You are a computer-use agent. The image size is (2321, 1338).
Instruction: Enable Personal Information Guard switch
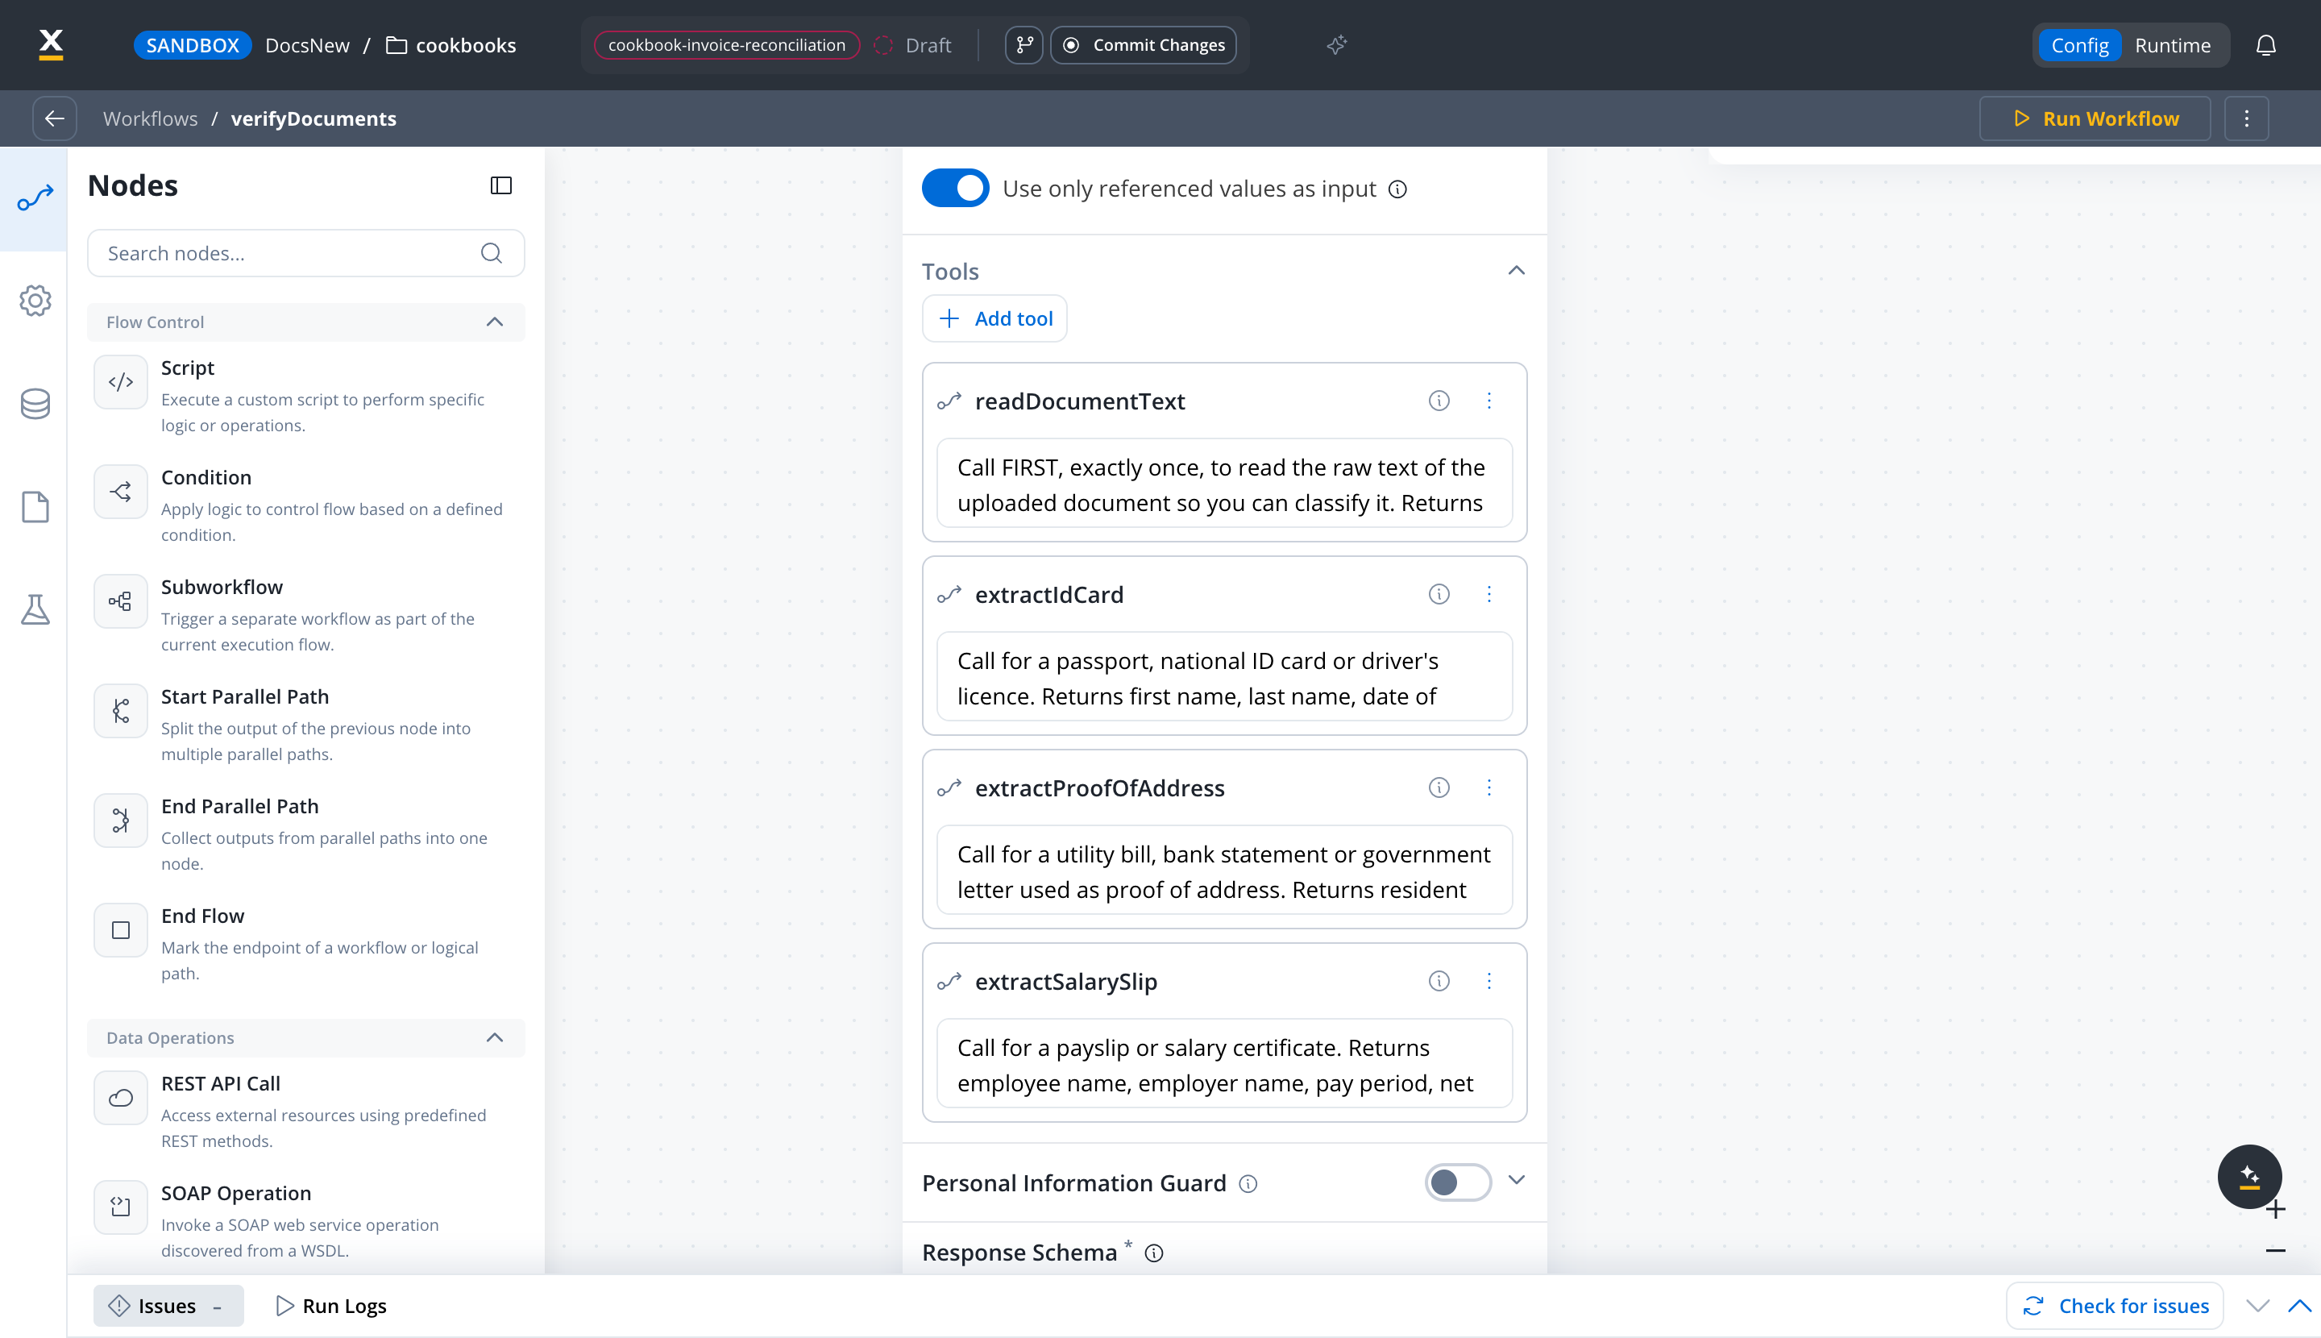(x=1457, y=1182)
